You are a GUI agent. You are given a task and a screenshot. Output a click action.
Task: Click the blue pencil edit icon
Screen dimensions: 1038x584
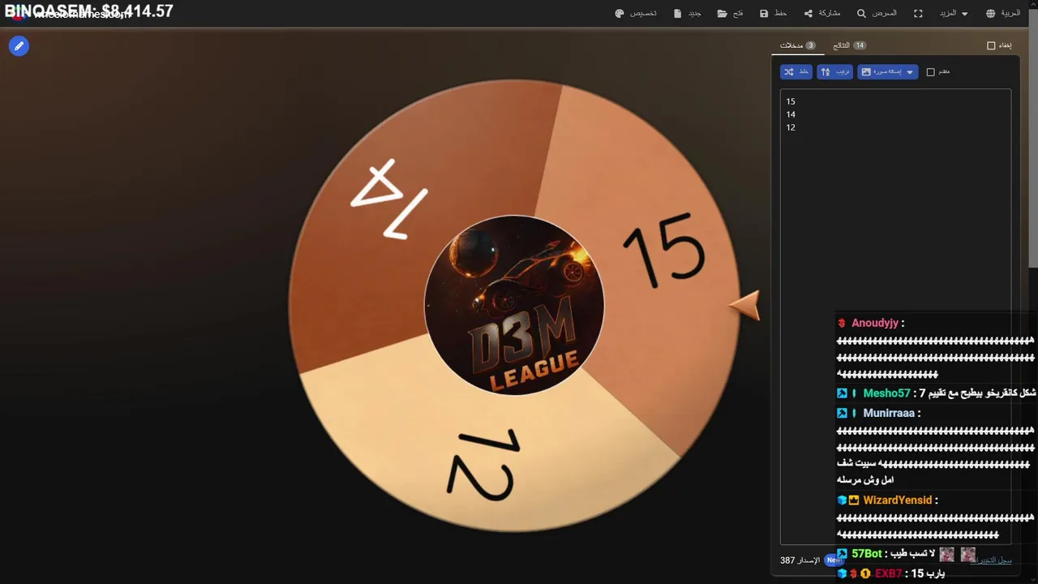click(19, 46)
